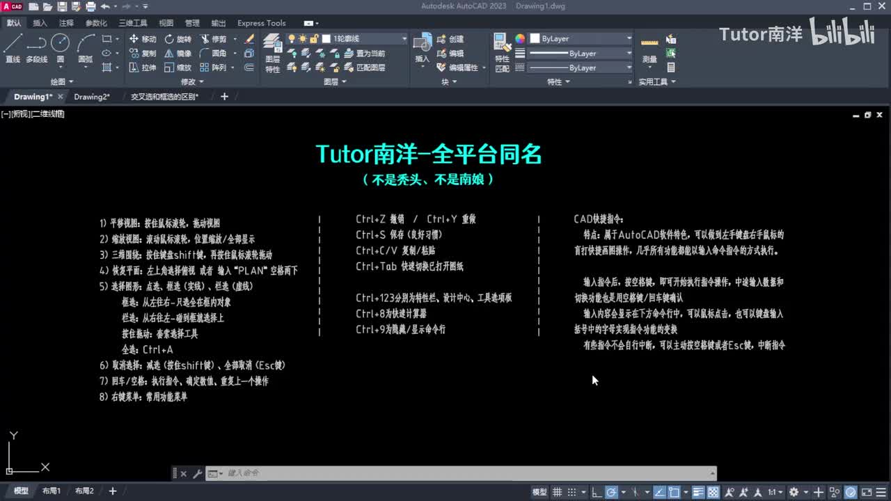This screenshot has height=501, width=891.
Task: Toggle polar tracking in status bar
Action: (612, 492)
